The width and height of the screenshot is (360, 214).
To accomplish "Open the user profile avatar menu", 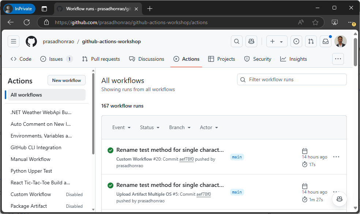I will pyautogui.click(x=341, y=41).
